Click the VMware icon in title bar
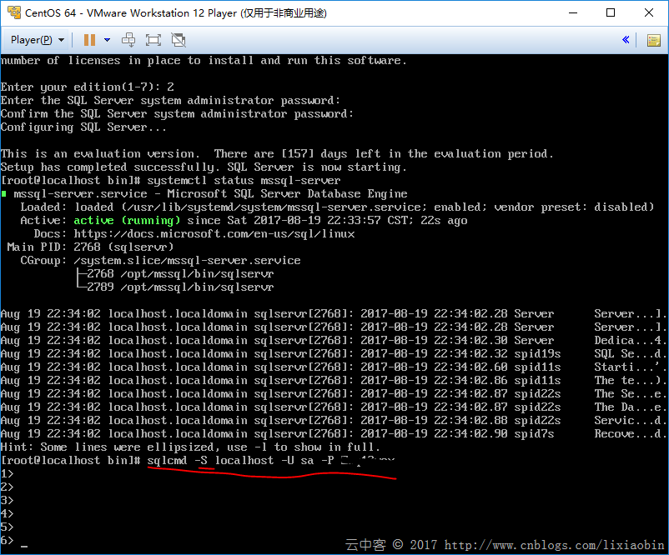 pyautogui.click(x=13, y=12)
